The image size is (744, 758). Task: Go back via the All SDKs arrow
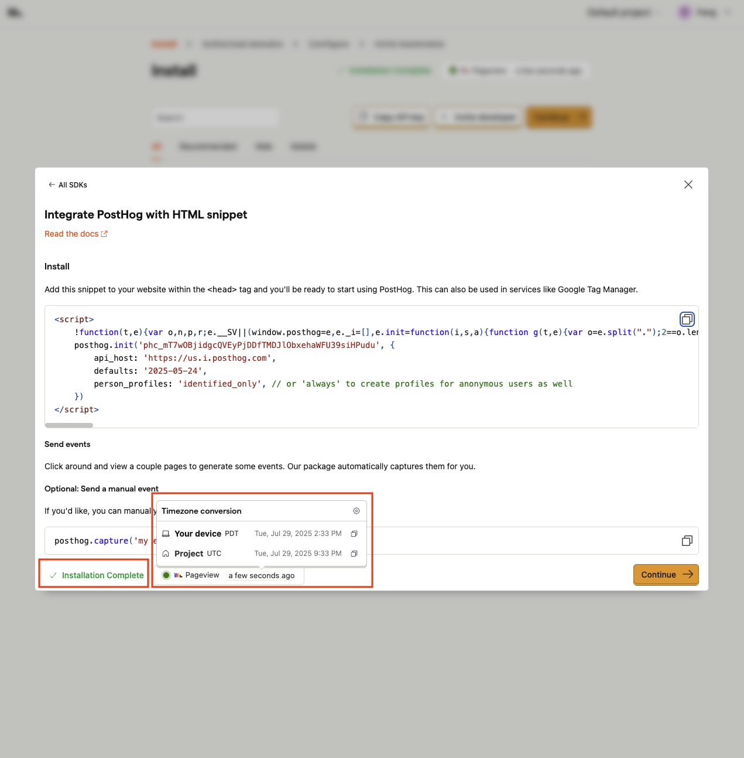(x=67, y=185)
